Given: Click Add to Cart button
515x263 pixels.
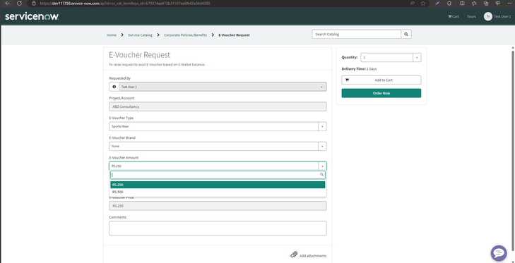Looking at the screenshot, I should pos(381,80).
